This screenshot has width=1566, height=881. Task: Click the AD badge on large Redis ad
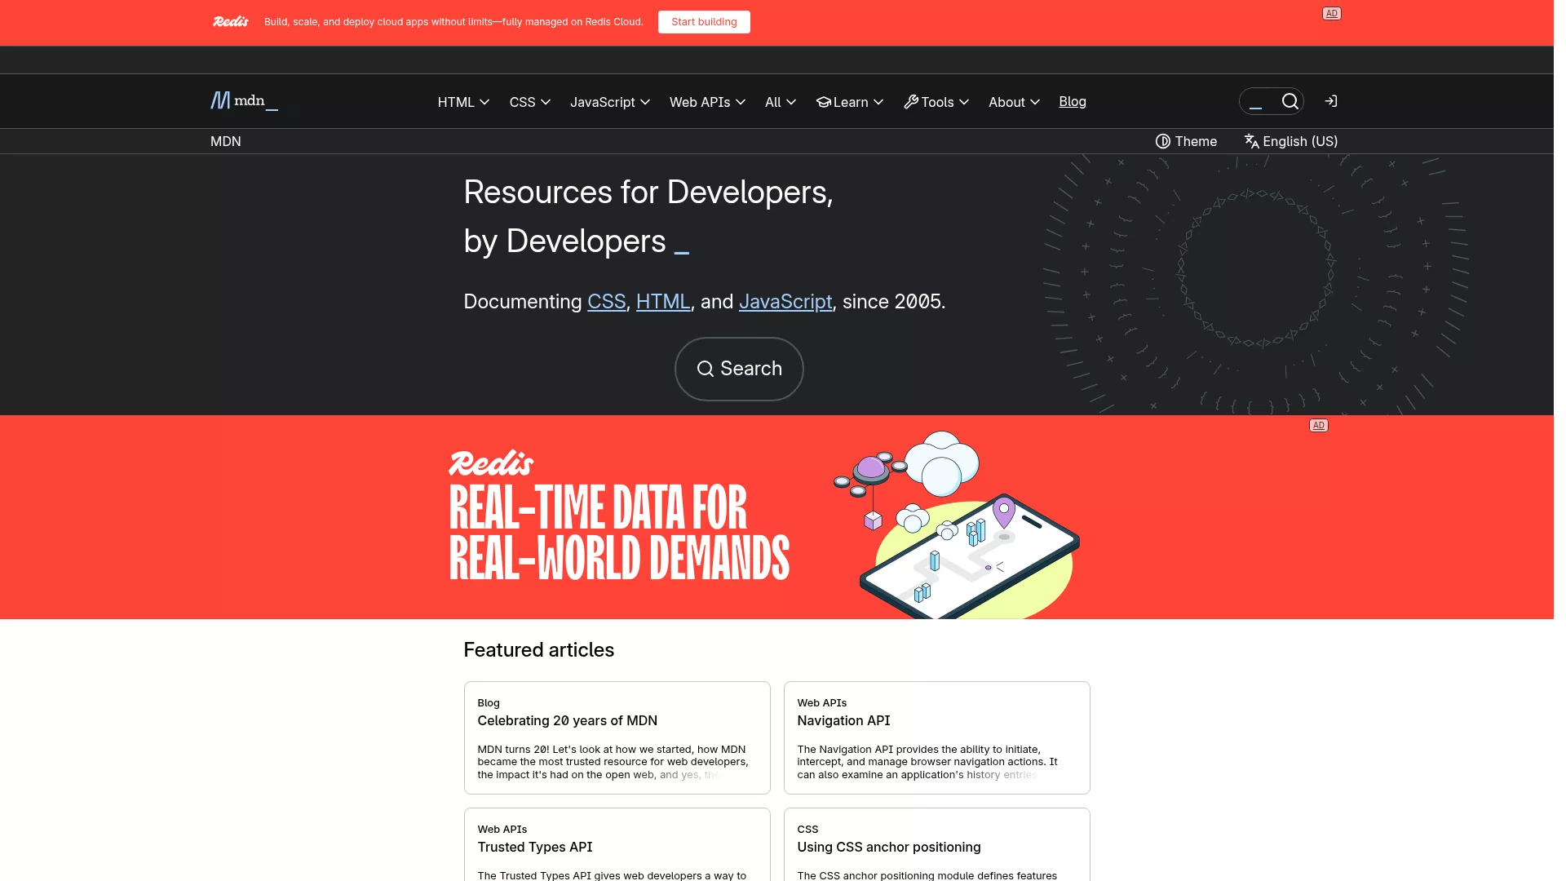coord(1319,426)
